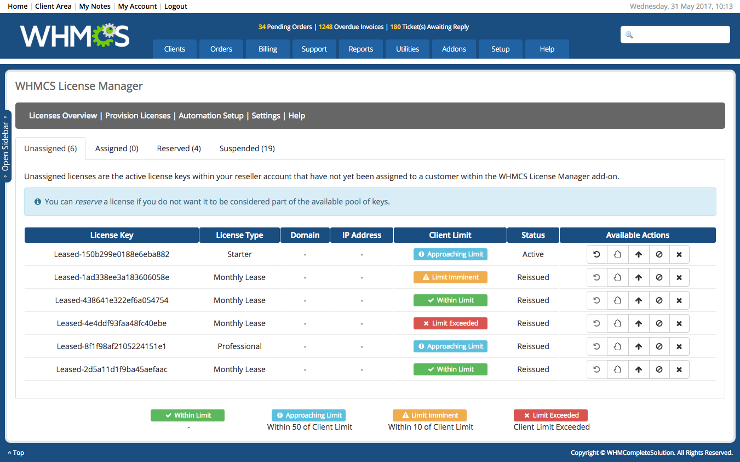740x462 pixels.
Task: Suspend license Leased-2d5a11d1f9ba45aefaac with ban icon
Action: pyautogui.click(x=659, y=369)
